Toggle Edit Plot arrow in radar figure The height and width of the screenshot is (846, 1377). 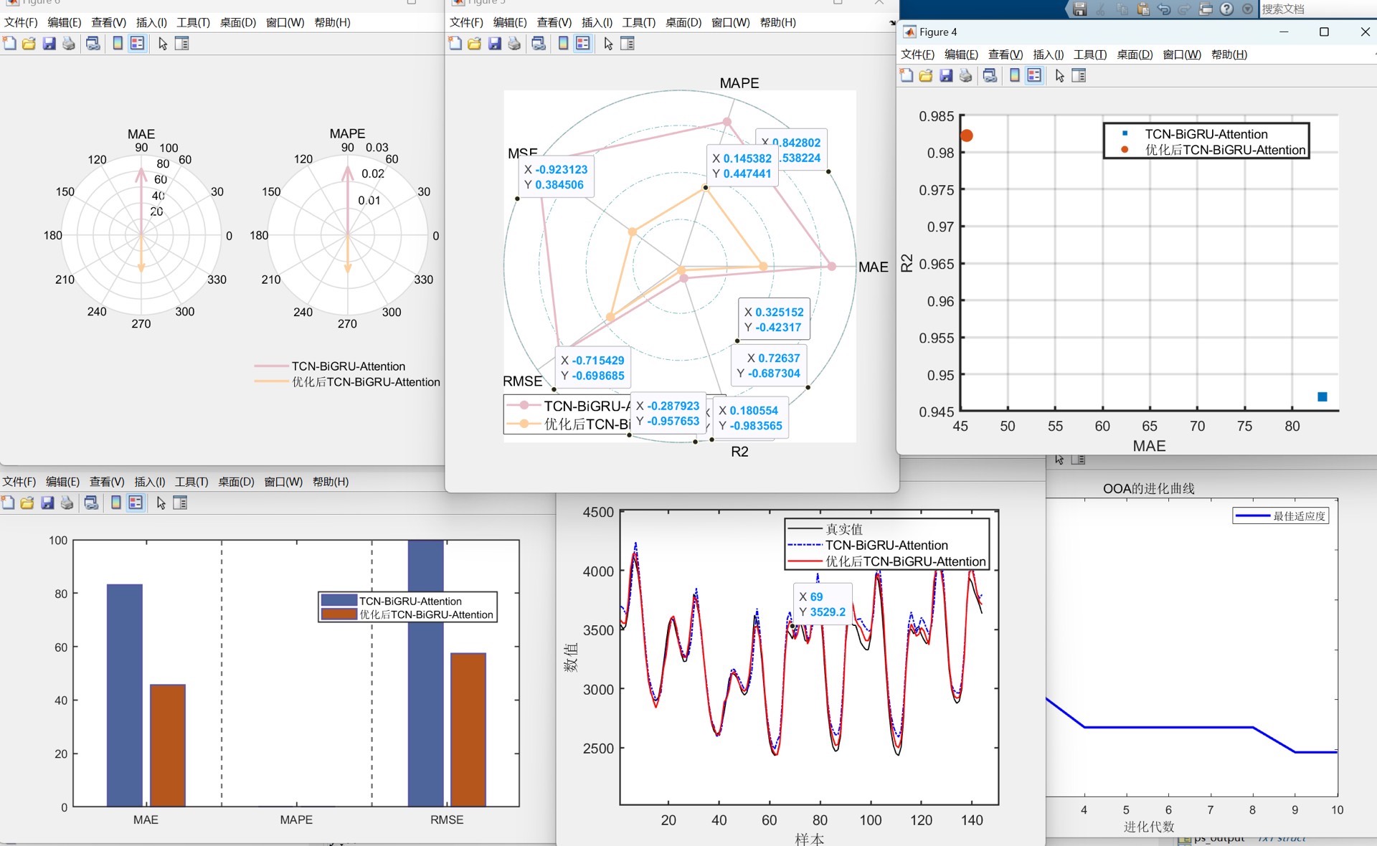point(608,44)
